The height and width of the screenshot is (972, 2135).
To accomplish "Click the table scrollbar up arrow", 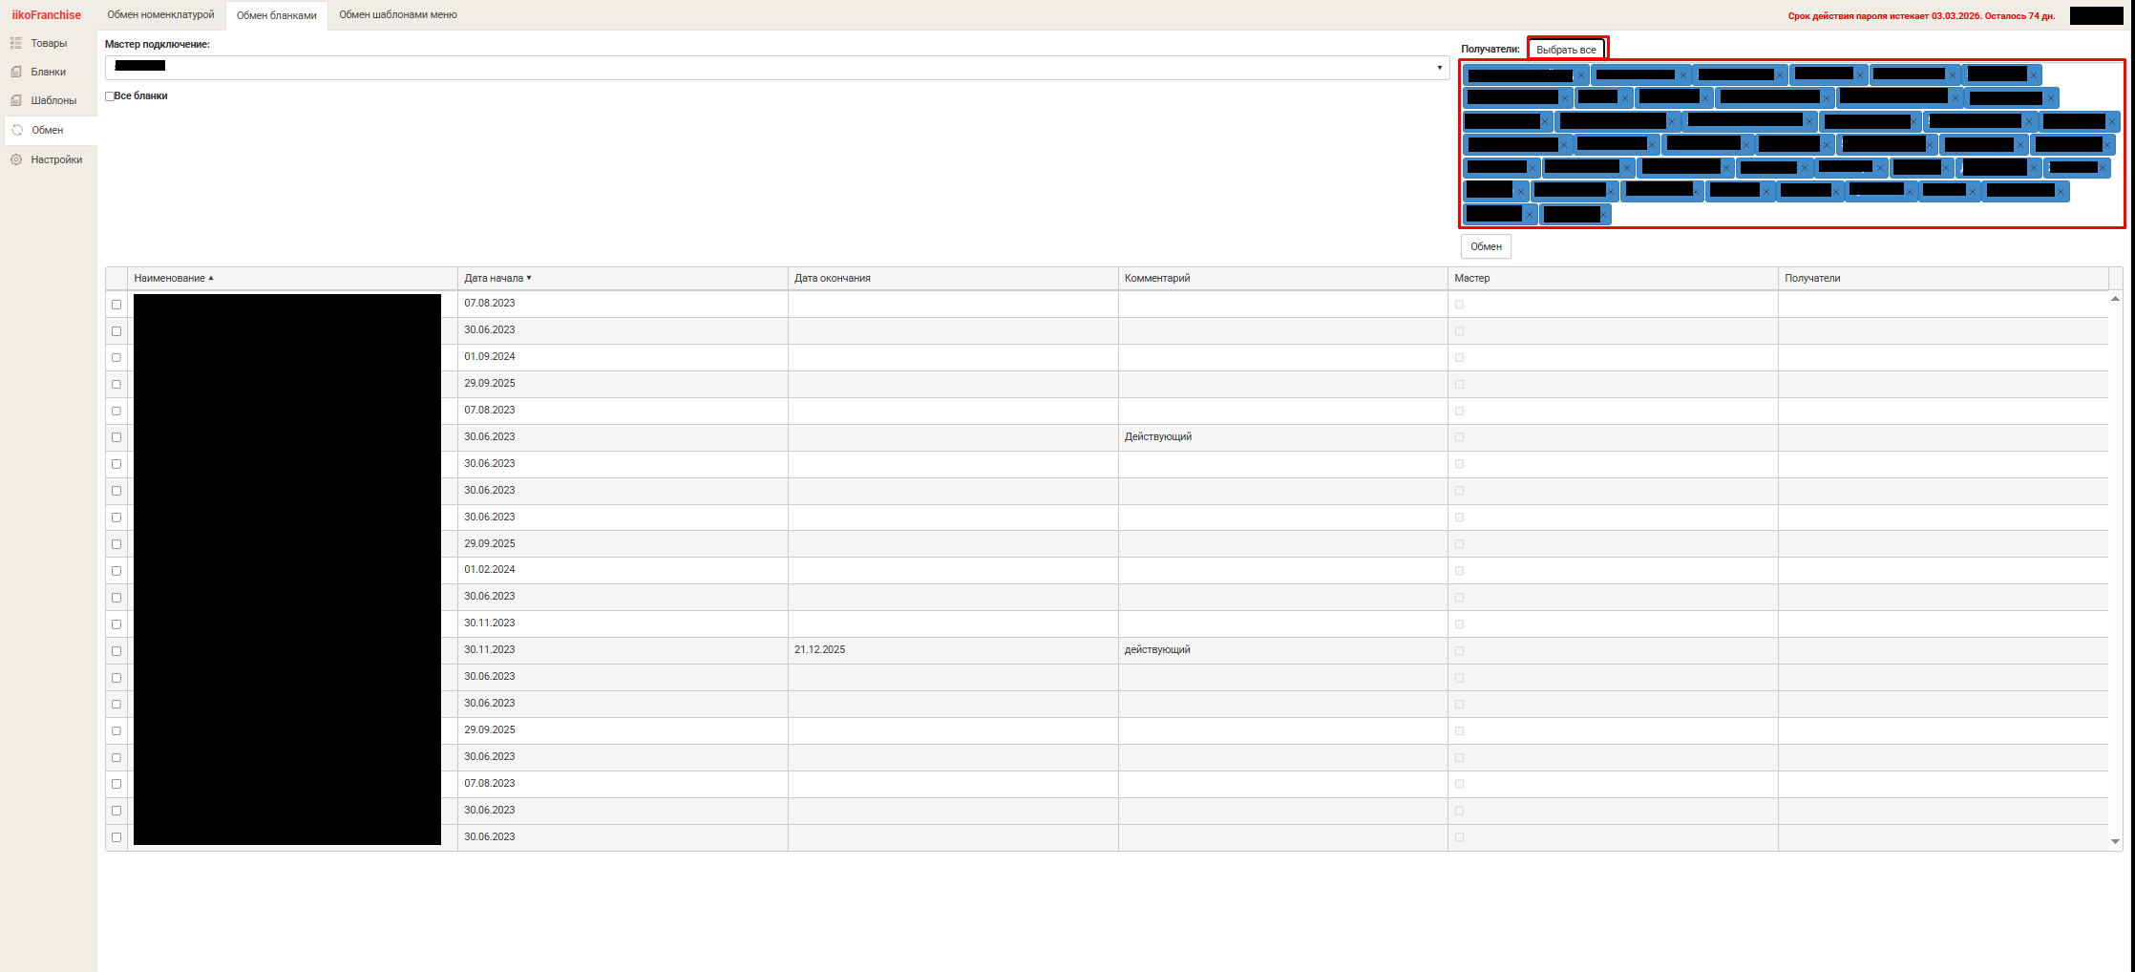I will click(2115, 299).
